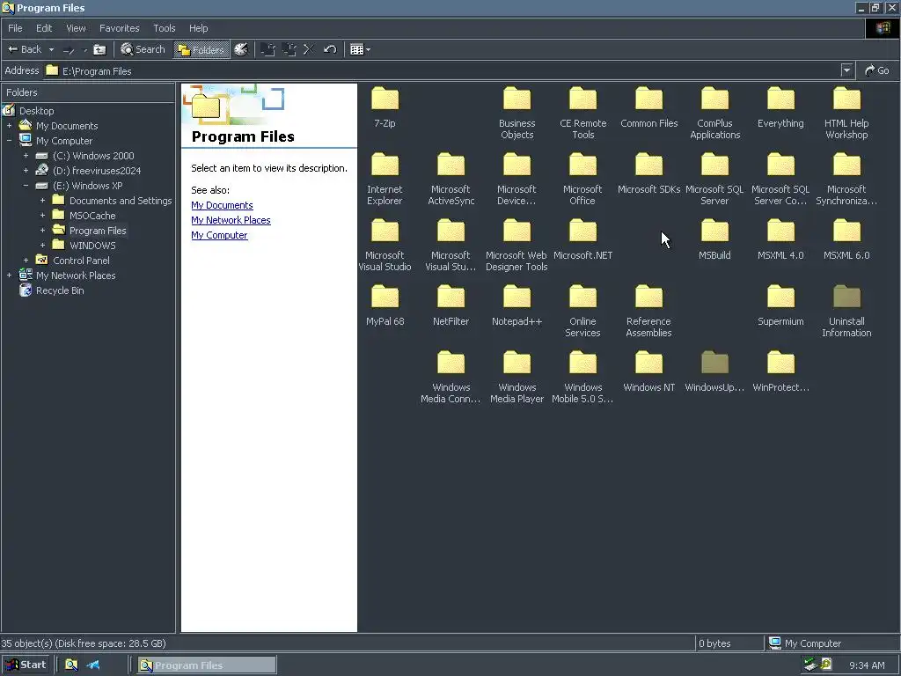Select the Windows Media Player folder

click(x=516, y=377)
